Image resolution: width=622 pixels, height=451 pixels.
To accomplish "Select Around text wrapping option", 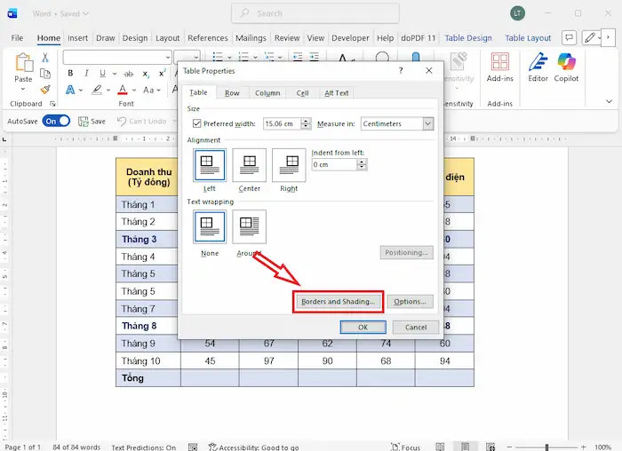I will coord(250,226).
